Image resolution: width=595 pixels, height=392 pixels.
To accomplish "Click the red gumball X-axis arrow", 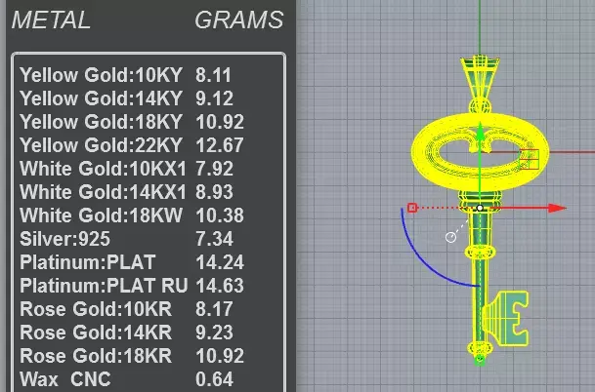I will point(557,208).
